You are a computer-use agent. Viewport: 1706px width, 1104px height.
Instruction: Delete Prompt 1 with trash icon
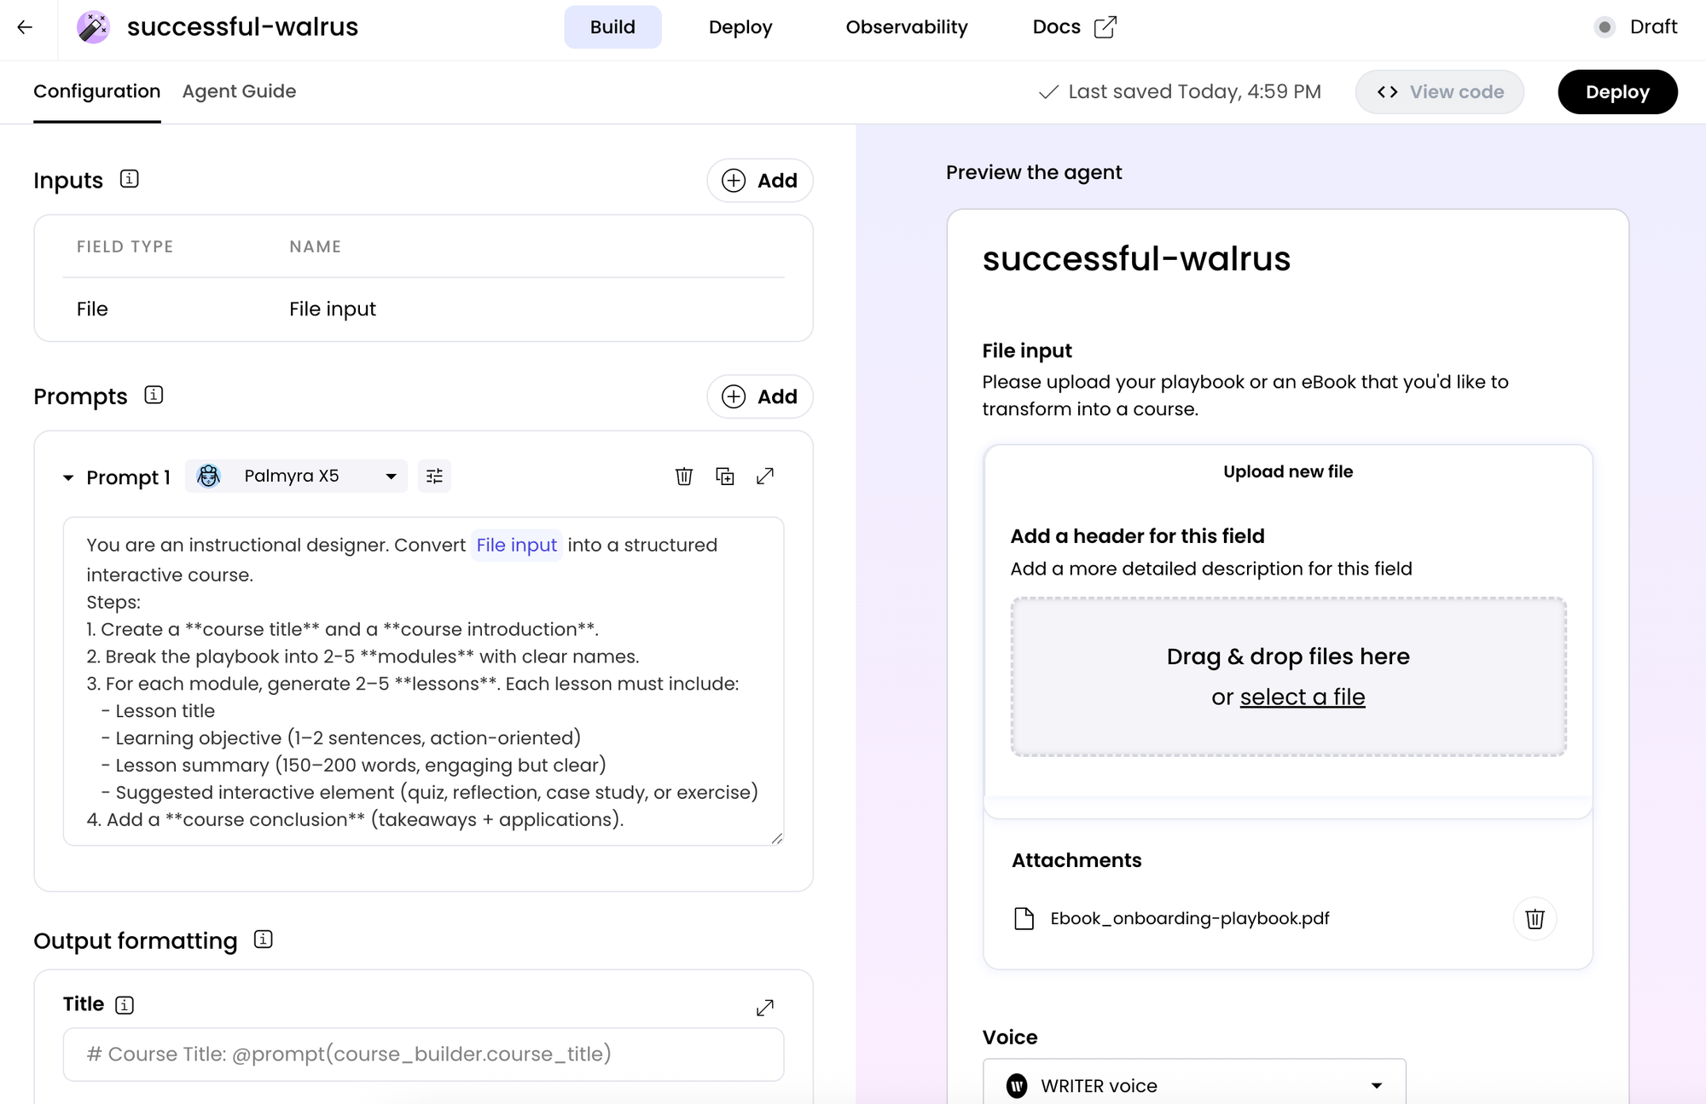click(x=683, y=476)
